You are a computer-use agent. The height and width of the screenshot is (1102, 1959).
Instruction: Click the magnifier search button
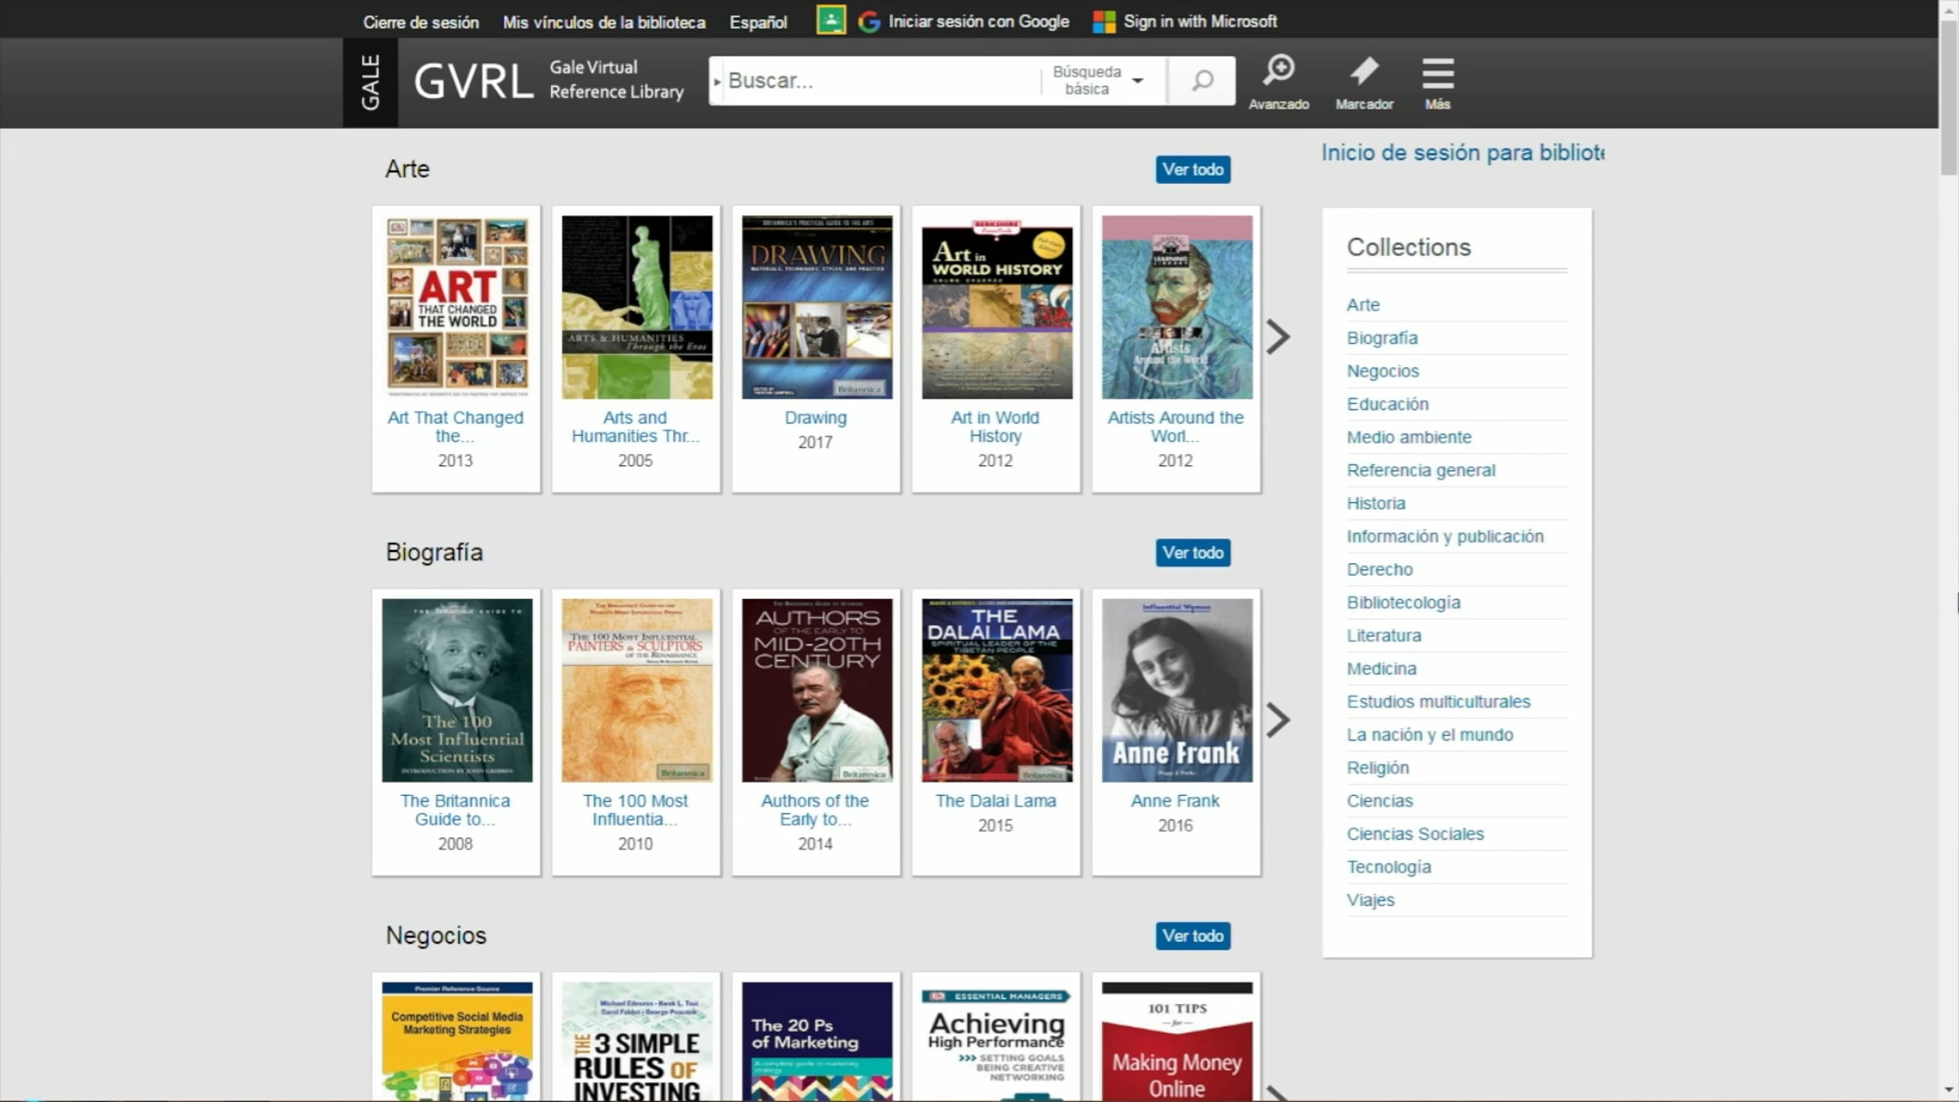(1202, 81)
